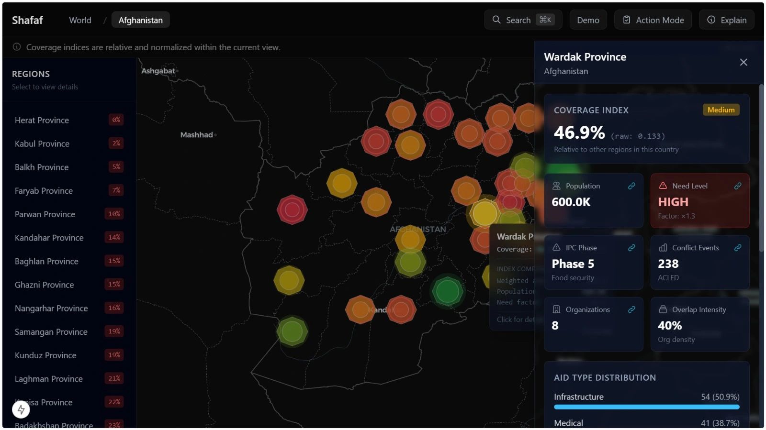Open the Conflict Events source link icon
Screen dimensions: 766x430
coord(738,248)
